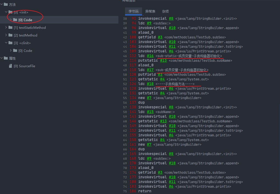Follow #15 subName link on line 58
This screenshot has width=280, height=194.
[x=150, y=112]
